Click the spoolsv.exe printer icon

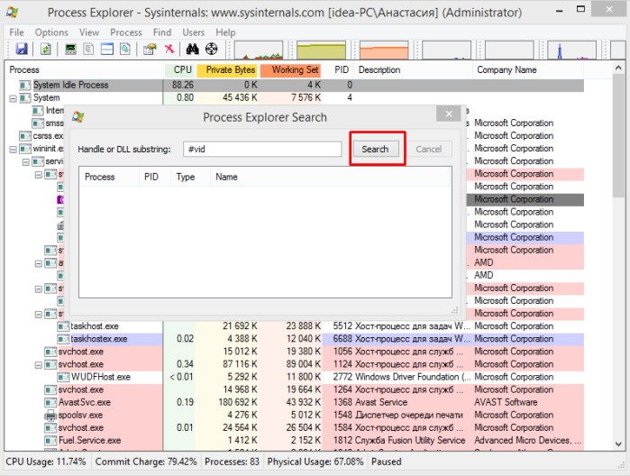tap(50, 415)
